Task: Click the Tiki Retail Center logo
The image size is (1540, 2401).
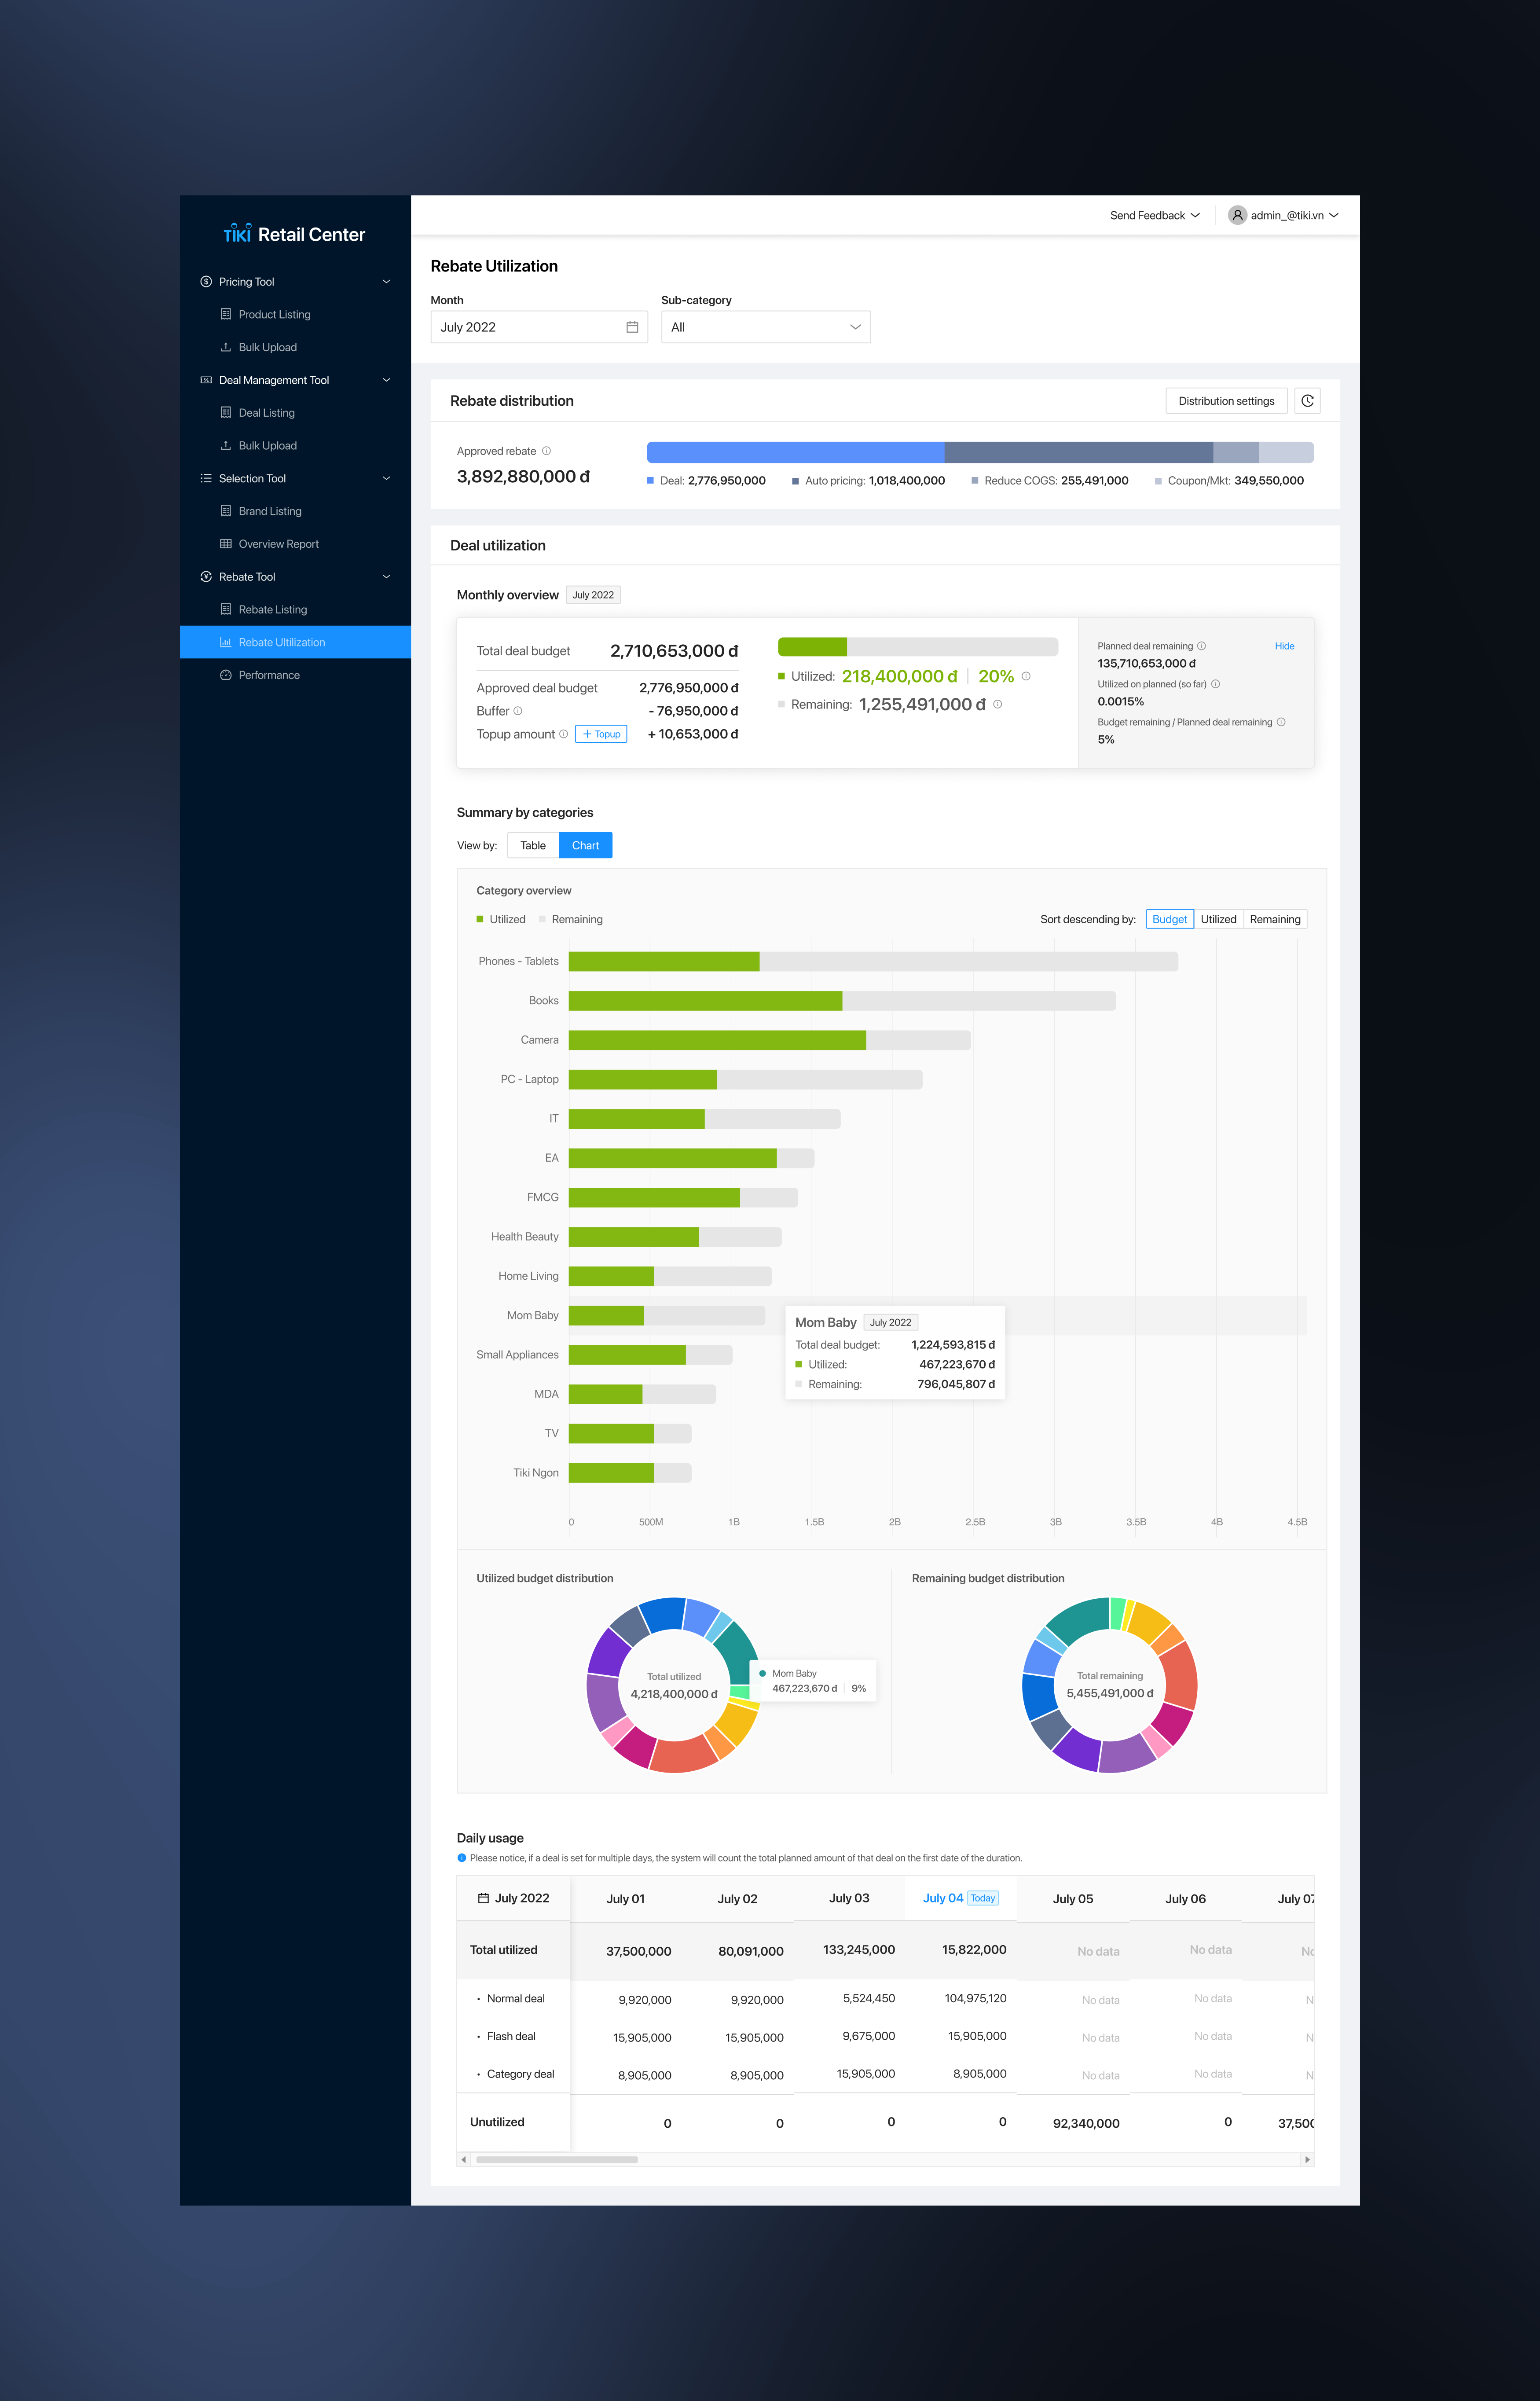Action: click(x=294, y=234)
